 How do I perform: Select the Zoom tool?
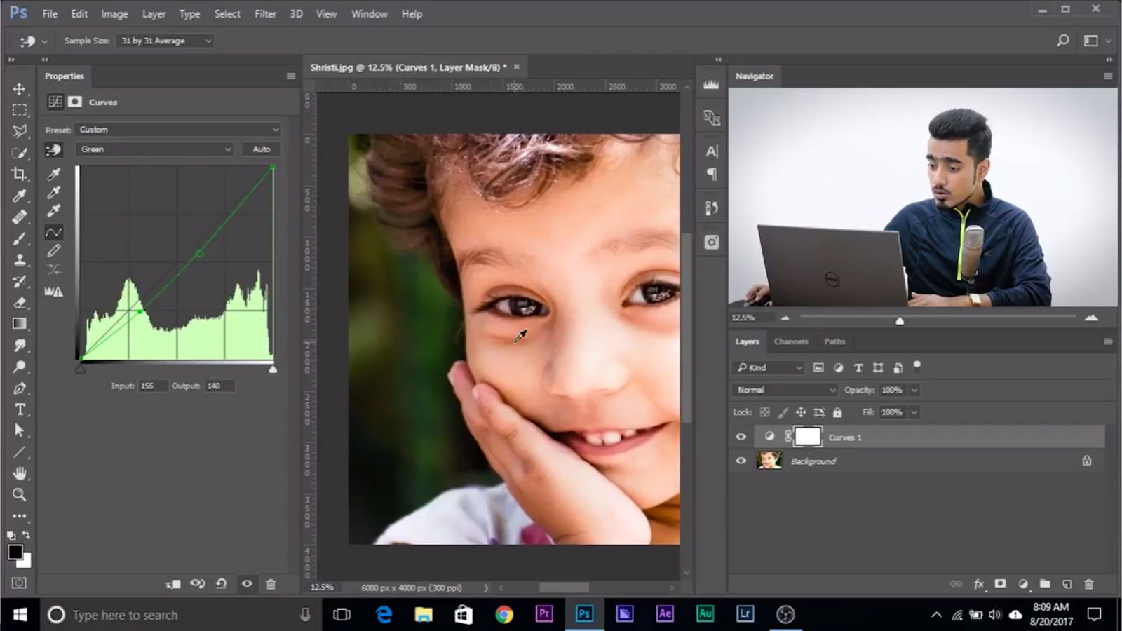(x=20, y=495)
